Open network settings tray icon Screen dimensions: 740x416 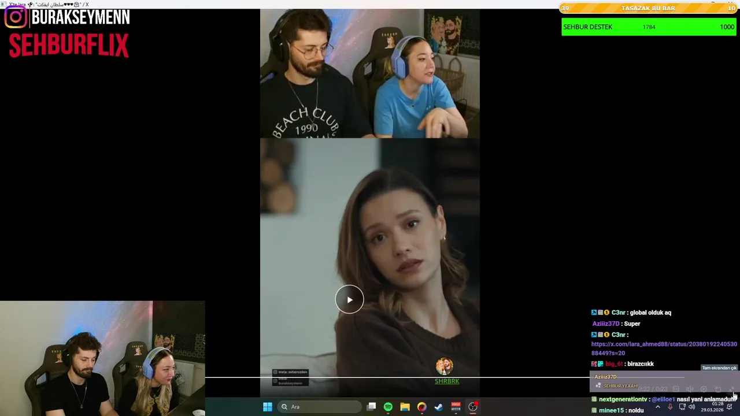point(682,407)
